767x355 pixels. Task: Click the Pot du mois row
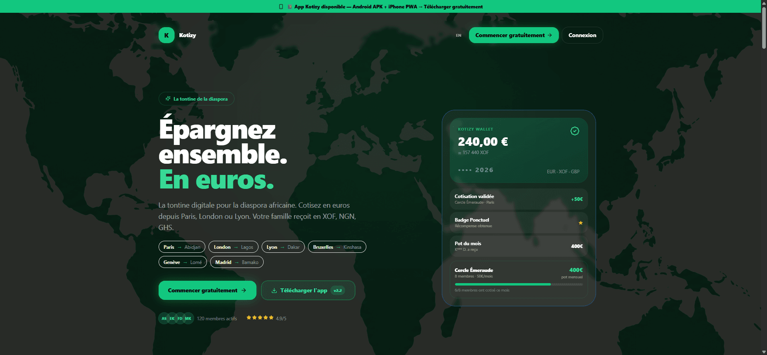click(519, 246)
